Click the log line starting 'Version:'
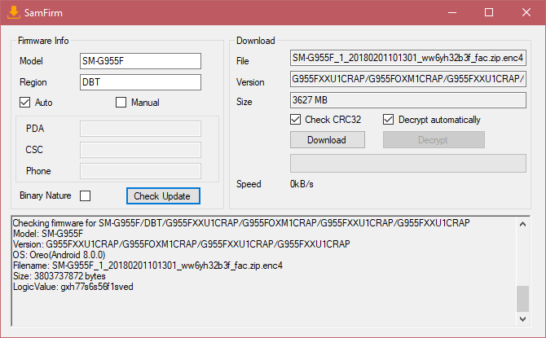This screenshot has width=546, height=338. click(182, 244)
